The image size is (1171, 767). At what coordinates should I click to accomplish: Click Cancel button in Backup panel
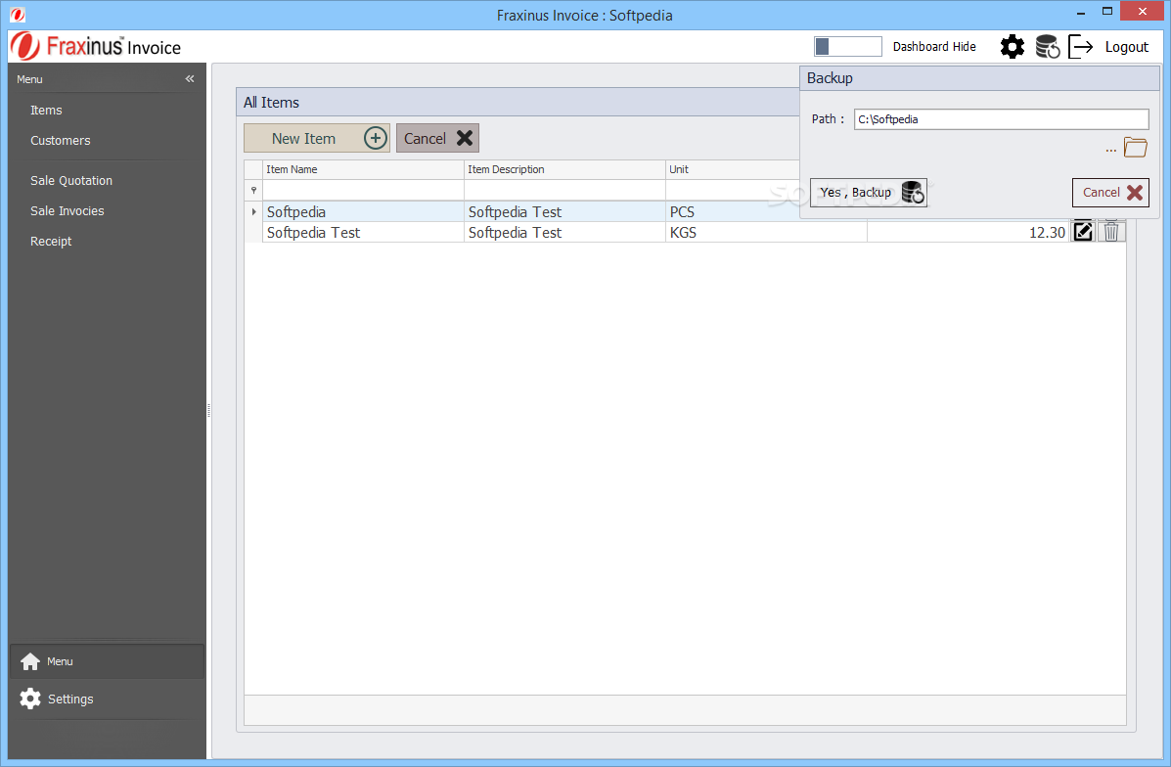tap(1110, 193)
